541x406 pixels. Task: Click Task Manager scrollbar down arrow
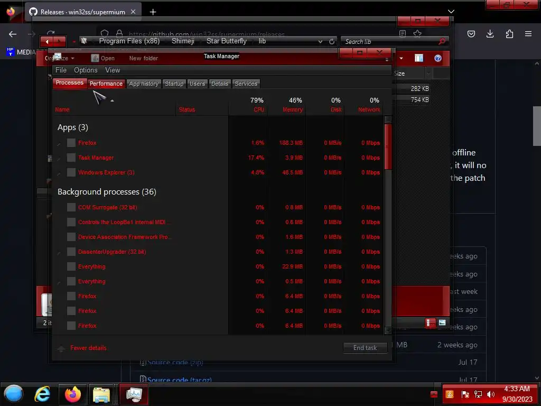click(388, 330)
